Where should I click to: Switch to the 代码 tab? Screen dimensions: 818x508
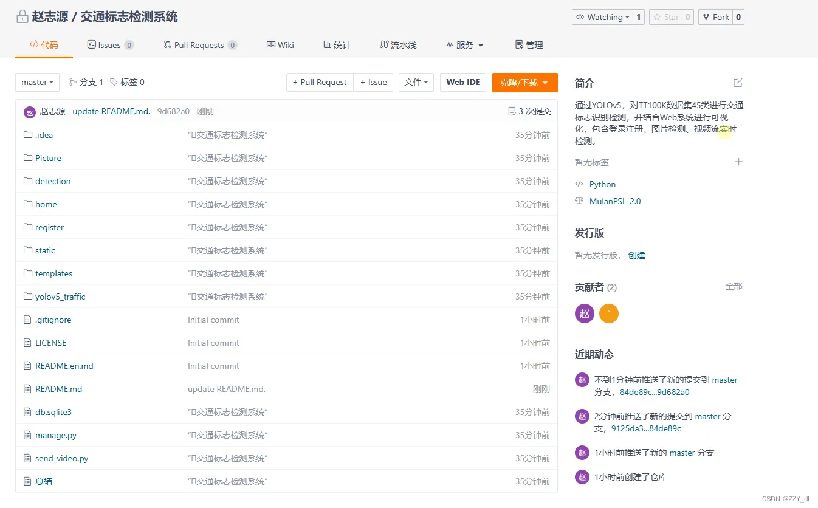click(x=44, y=45)
